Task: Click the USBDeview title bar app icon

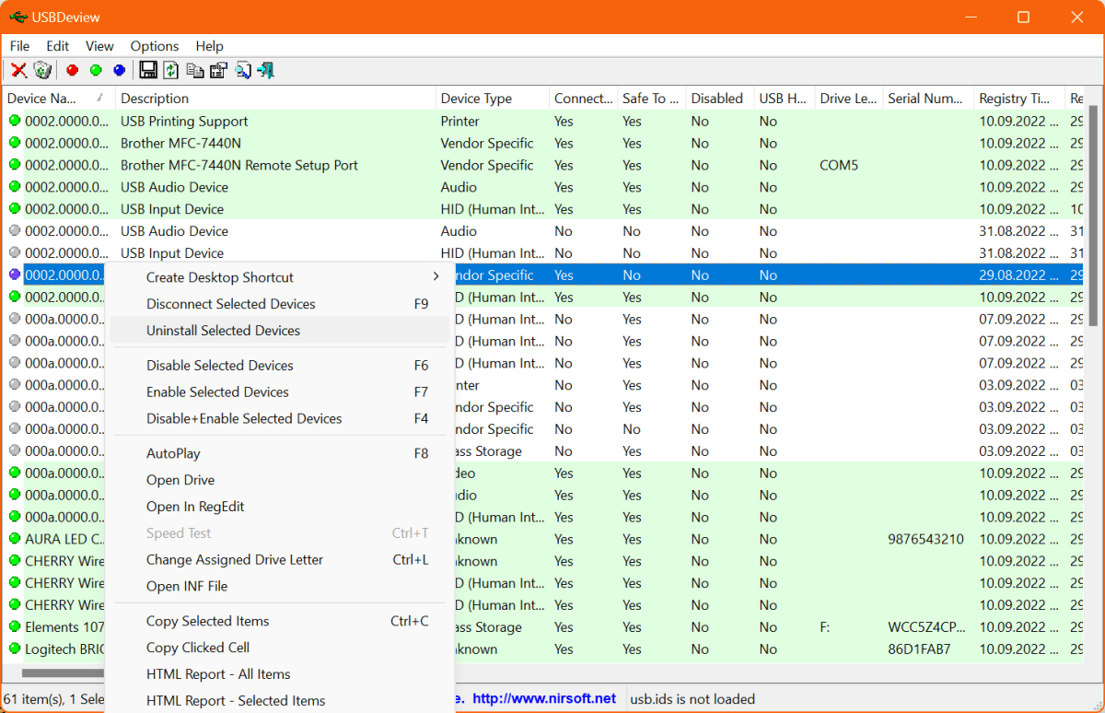Action: coord(17,18)
